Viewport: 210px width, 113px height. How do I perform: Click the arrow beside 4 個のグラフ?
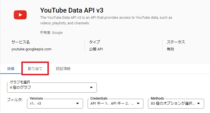click(x=91, y=88)
